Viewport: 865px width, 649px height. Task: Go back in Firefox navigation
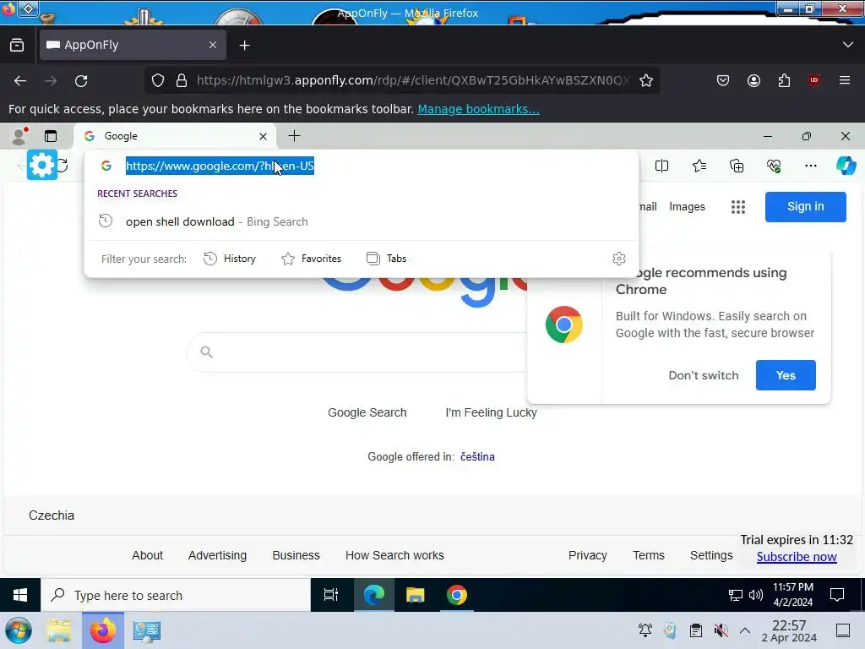(x=20, y=80)
